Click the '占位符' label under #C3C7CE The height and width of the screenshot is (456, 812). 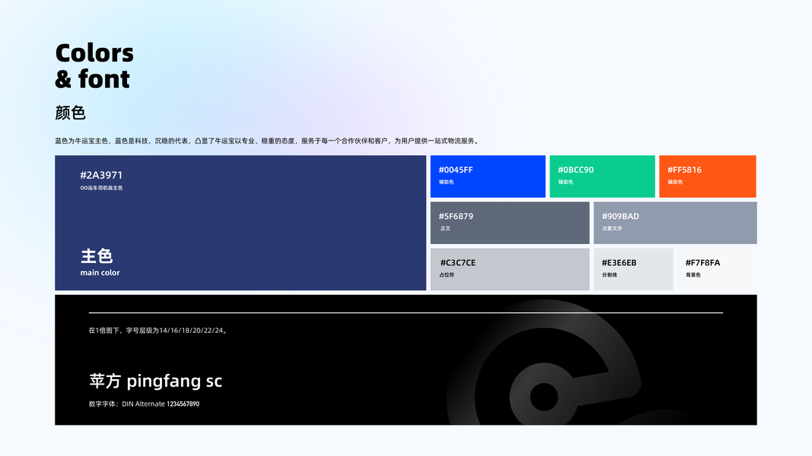(447, 275)
